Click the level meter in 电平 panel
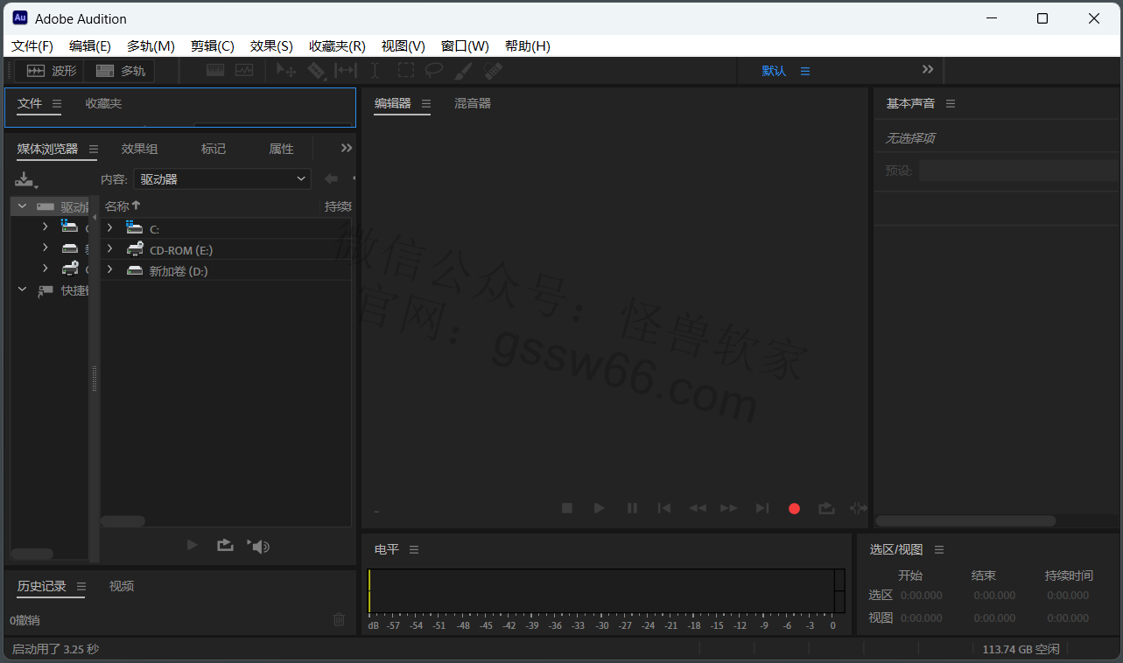1123x663 pixels. pos(607,591)
